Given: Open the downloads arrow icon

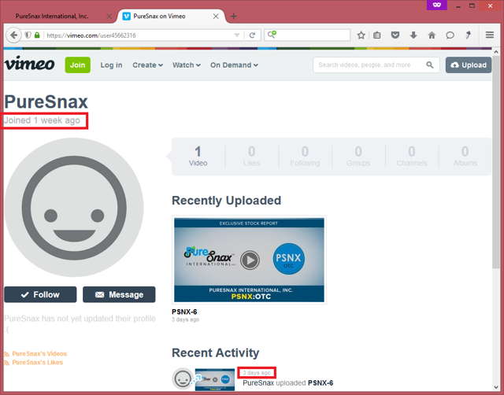Looking at the screenshot, I should click(x=413, y=35).
